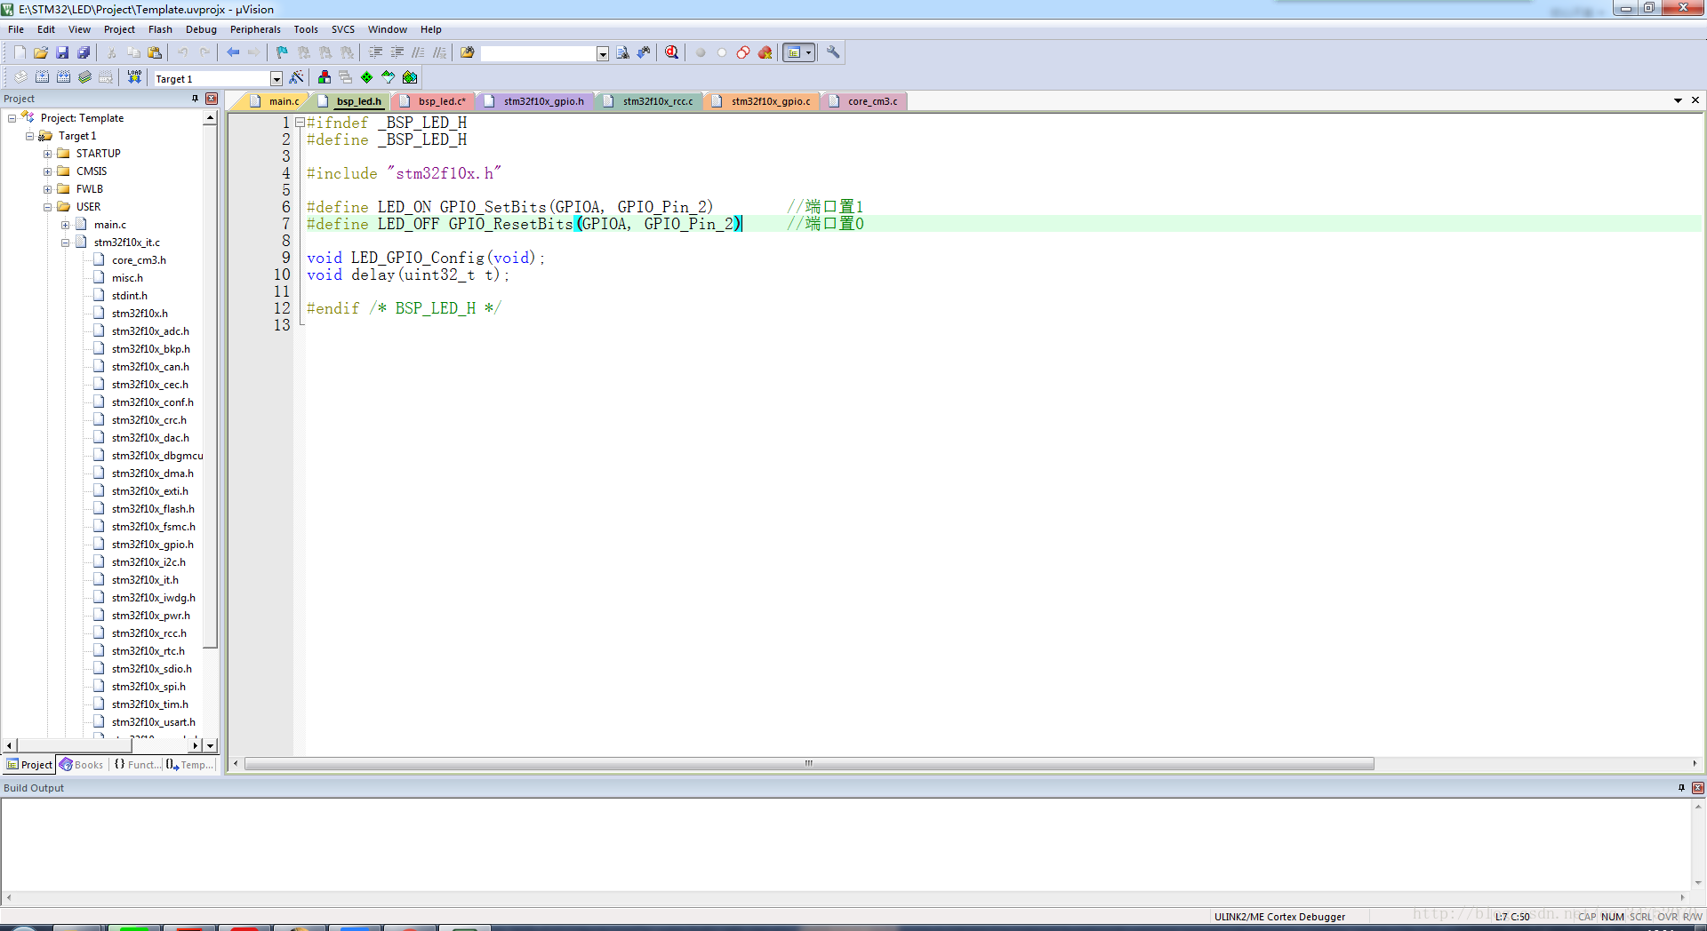Collapse the USER folder
Image resolution: width=1707 pixels, height=931 pixels.
pos(48,207)
